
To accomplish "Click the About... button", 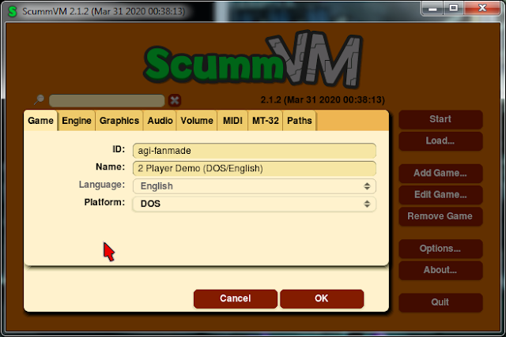I will tap(440, 270).
